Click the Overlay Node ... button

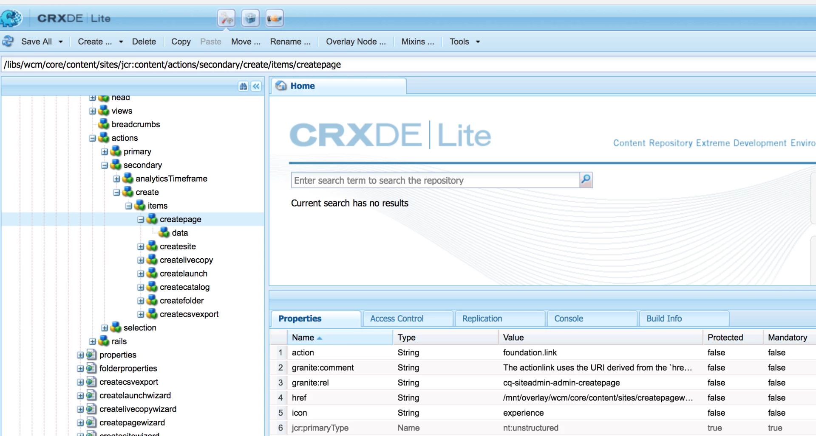356,42
